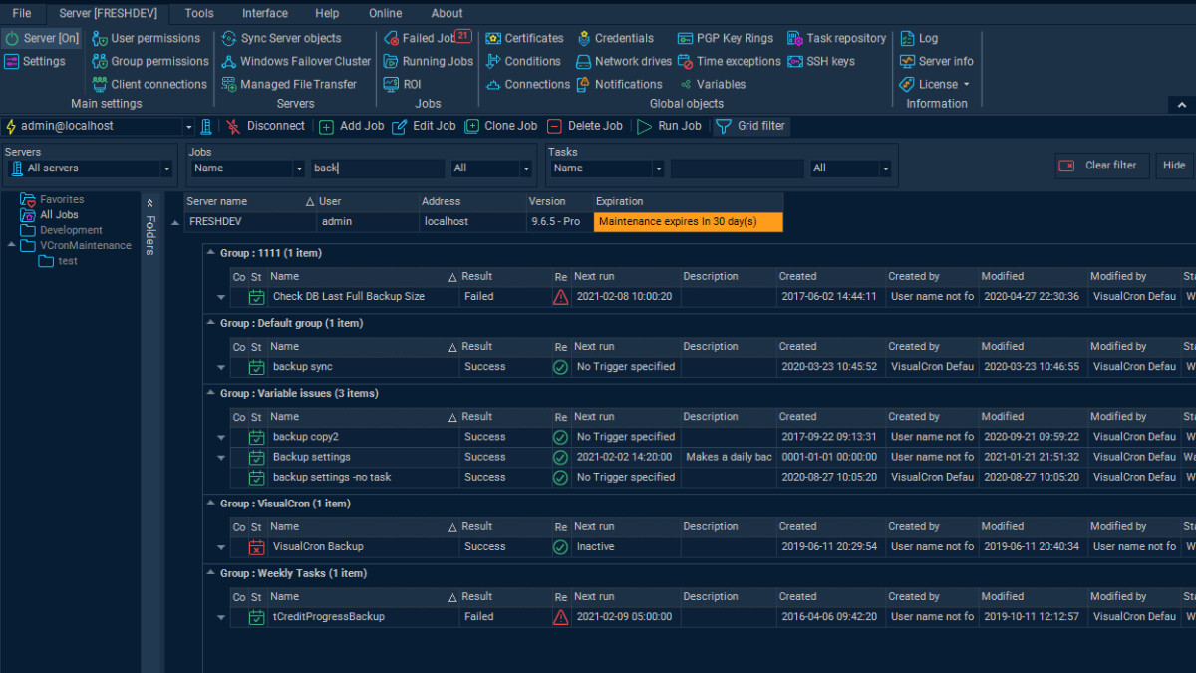Open Time exceptions
The width and height of the screenshot is (1196, 673).
[x=729, y=61]
